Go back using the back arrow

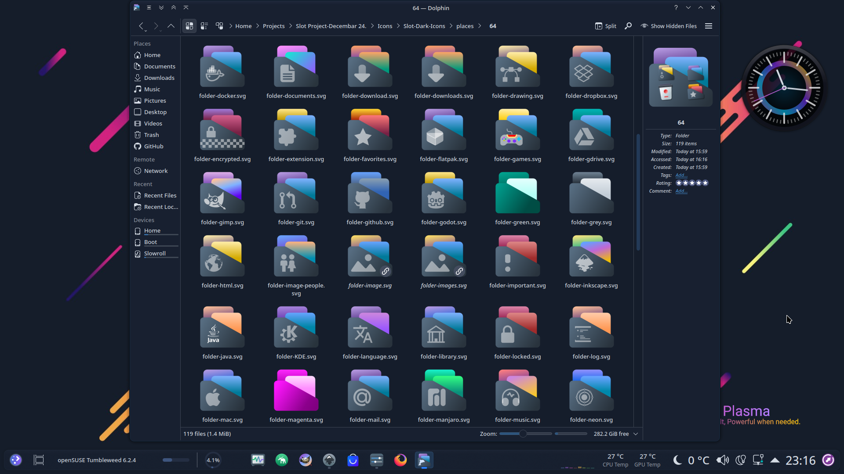tap(141, 26)
